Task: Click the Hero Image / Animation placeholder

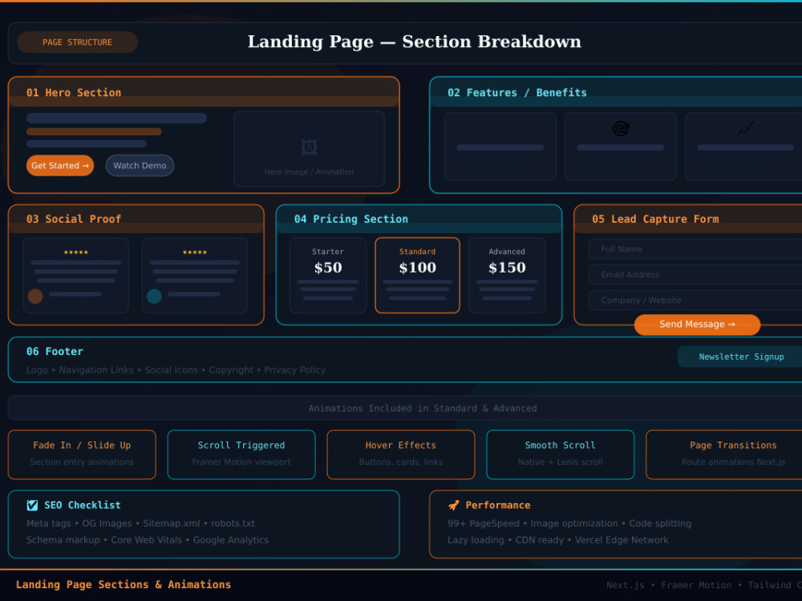Action: tap(309, 149)
